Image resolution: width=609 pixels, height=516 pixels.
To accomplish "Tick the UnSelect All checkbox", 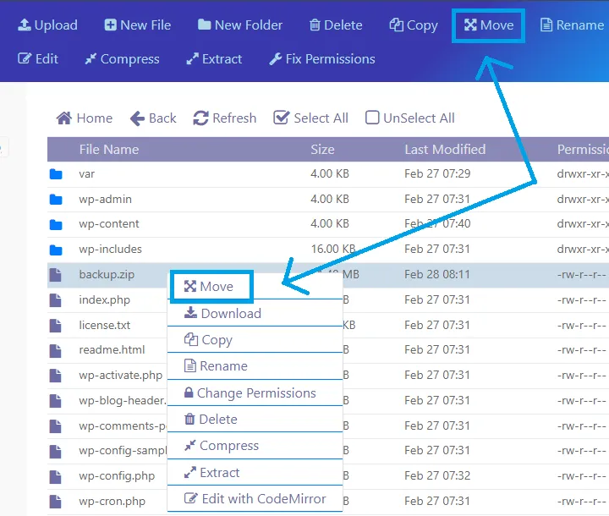I will tap(372, 118).
